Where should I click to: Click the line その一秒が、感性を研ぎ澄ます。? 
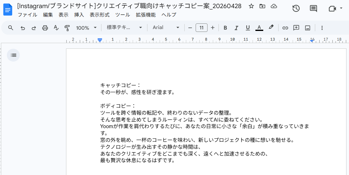pos(137,92)
